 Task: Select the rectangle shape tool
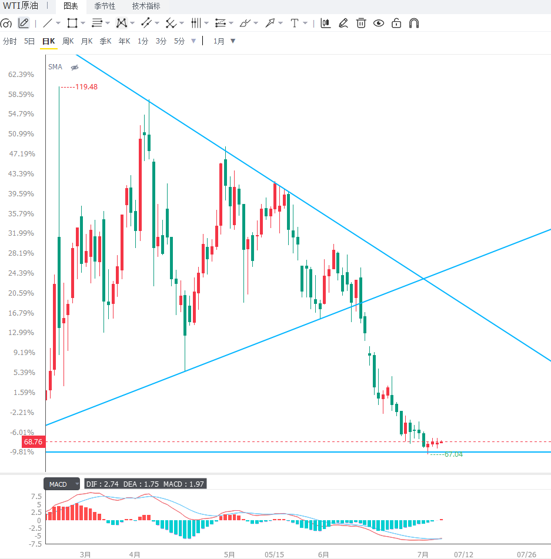(72, 23)
